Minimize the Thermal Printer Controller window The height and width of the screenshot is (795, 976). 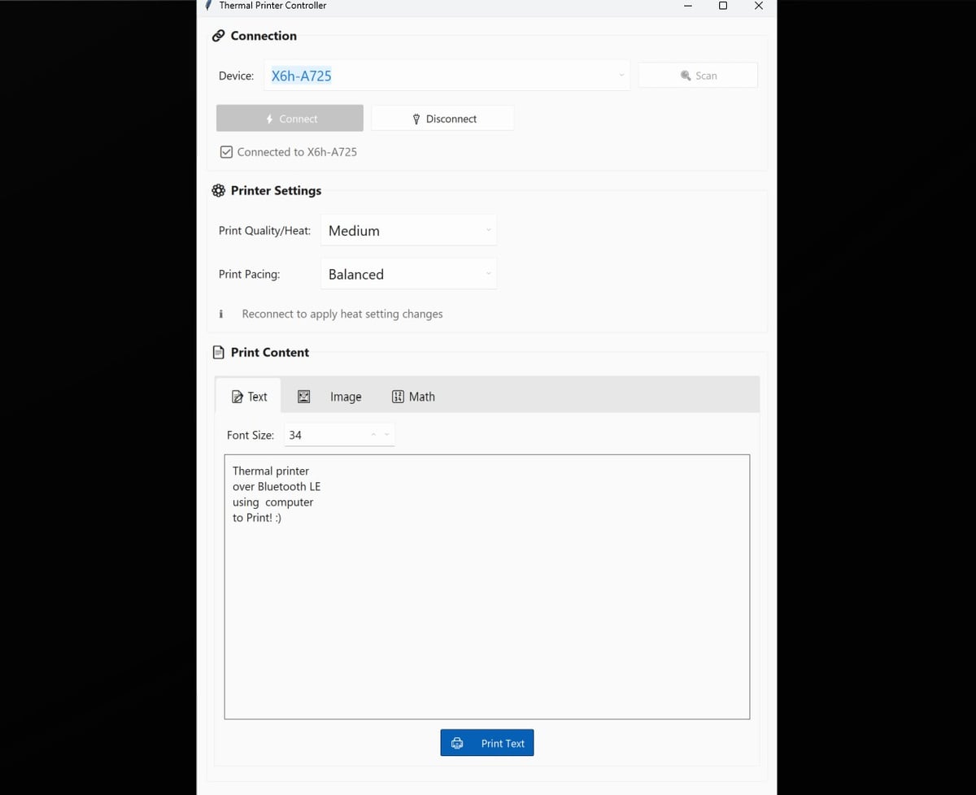click(688, 6)
